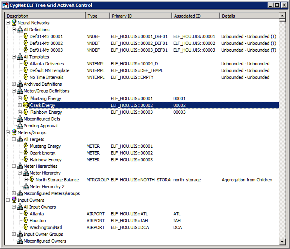290x249 pixels.
Task: Click the All Templates network icon
Action: (20, 57)
